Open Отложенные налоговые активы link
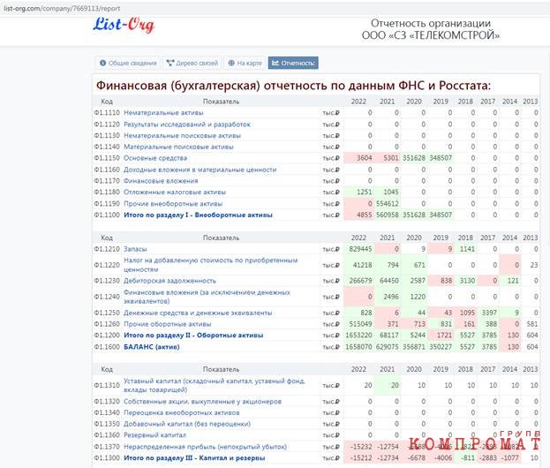This screenshot has height=468, width=550. coord(175,192)
